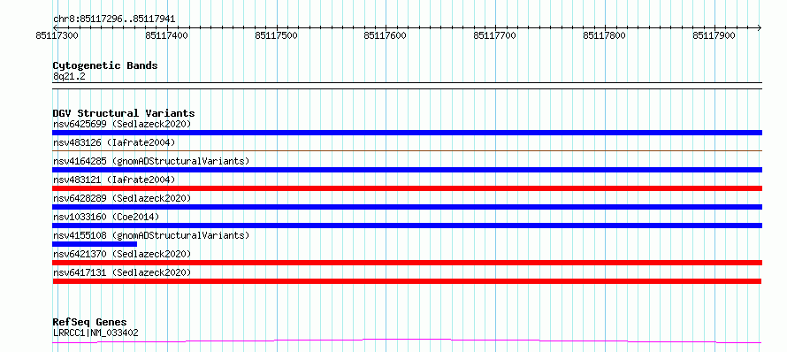Click the red bar for nsv483121
Viewport: 787px width, 352px height.
[407, 188]
